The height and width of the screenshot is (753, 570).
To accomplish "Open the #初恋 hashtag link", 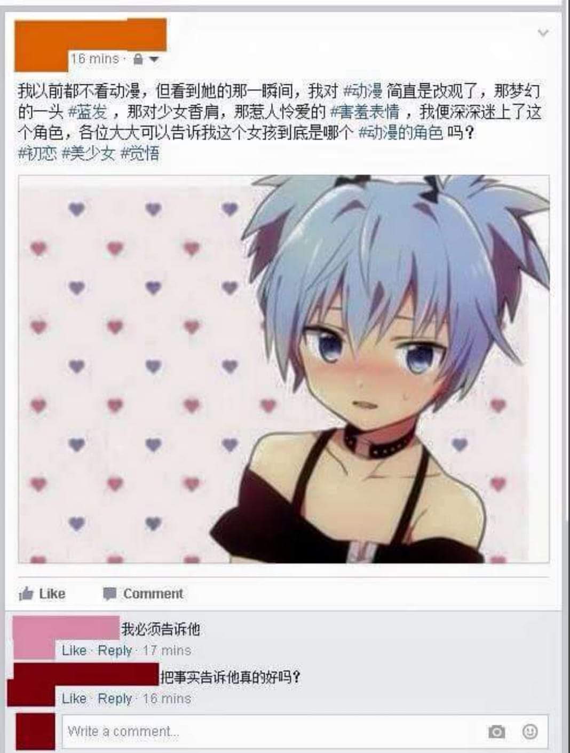I will (x=37, y=154).
